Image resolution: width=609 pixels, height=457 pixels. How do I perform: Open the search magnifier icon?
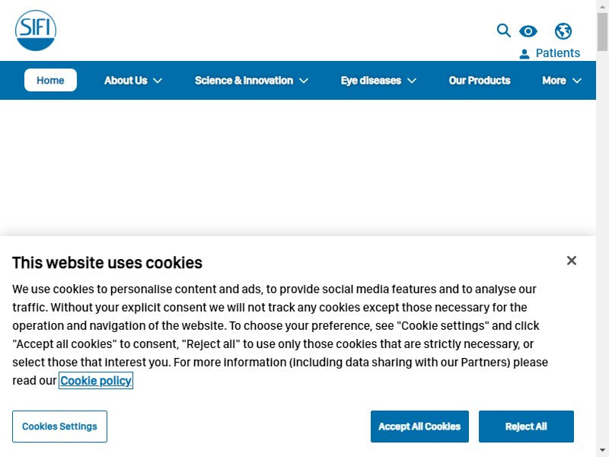[504, 30]
